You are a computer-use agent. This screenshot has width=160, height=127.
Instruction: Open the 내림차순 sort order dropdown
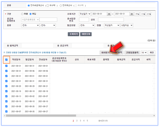[127, 25]
